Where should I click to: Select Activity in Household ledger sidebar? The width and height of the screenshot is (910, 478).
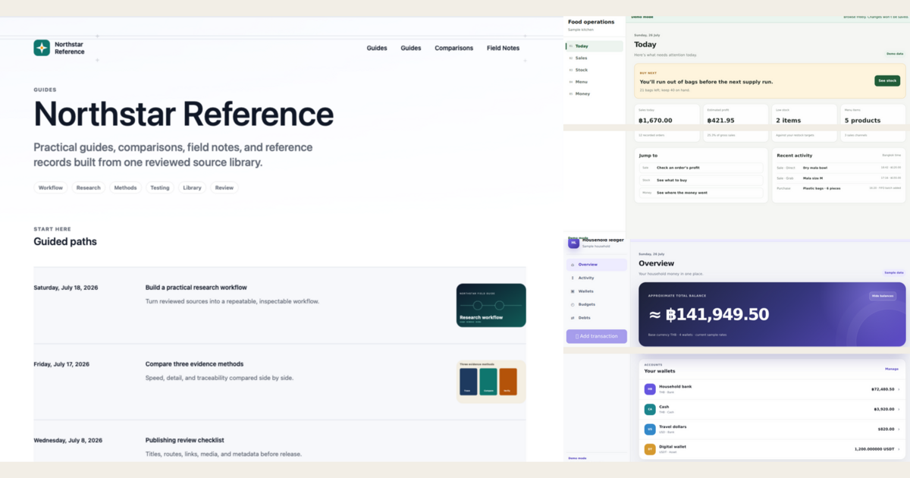(597, 278)
